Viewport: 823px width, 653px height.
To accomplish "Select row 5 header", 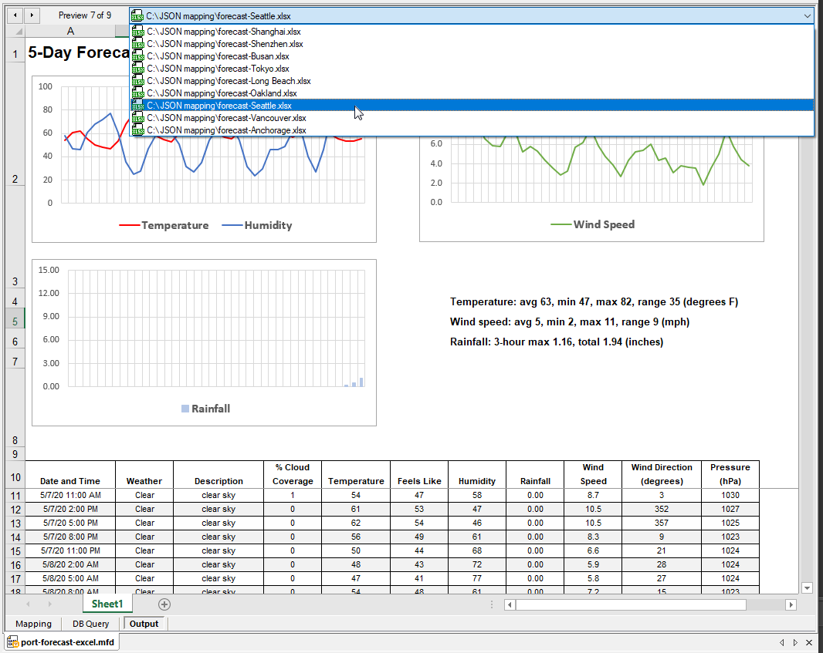I will coord(15,321).
